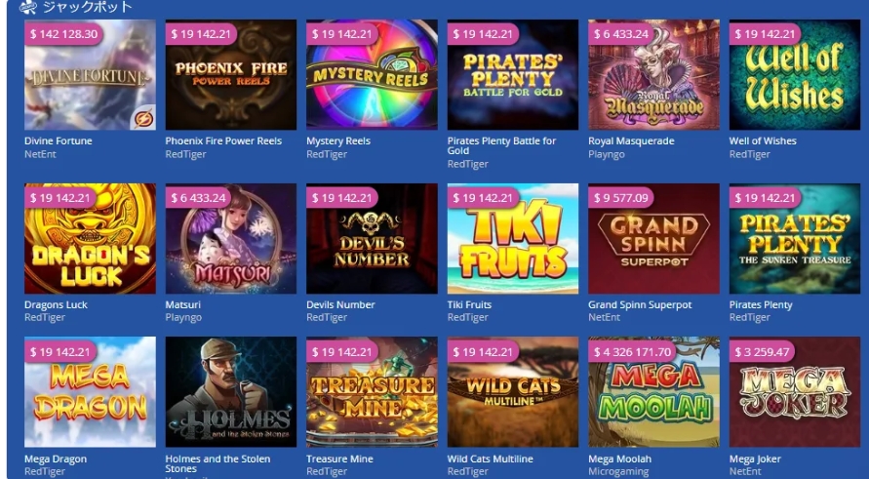Open the Treasure Mine thumbnail
This screenshot has height=479, width=869.
(x=372, y=392)
